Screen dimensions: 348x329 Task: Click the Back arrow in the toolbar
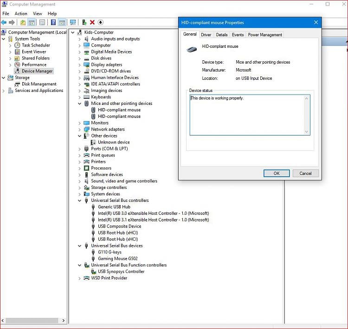(4, 22)
